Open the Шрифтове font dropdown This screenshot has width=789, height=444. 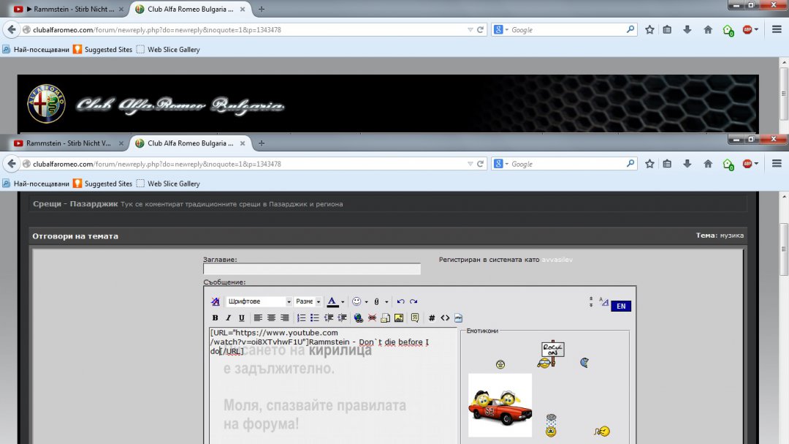coord(259,301)
